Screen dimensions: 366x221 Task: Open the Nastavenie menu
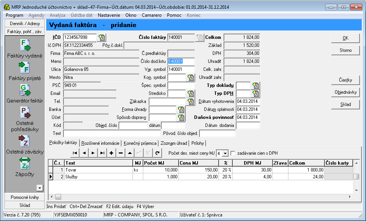[109, 15]
